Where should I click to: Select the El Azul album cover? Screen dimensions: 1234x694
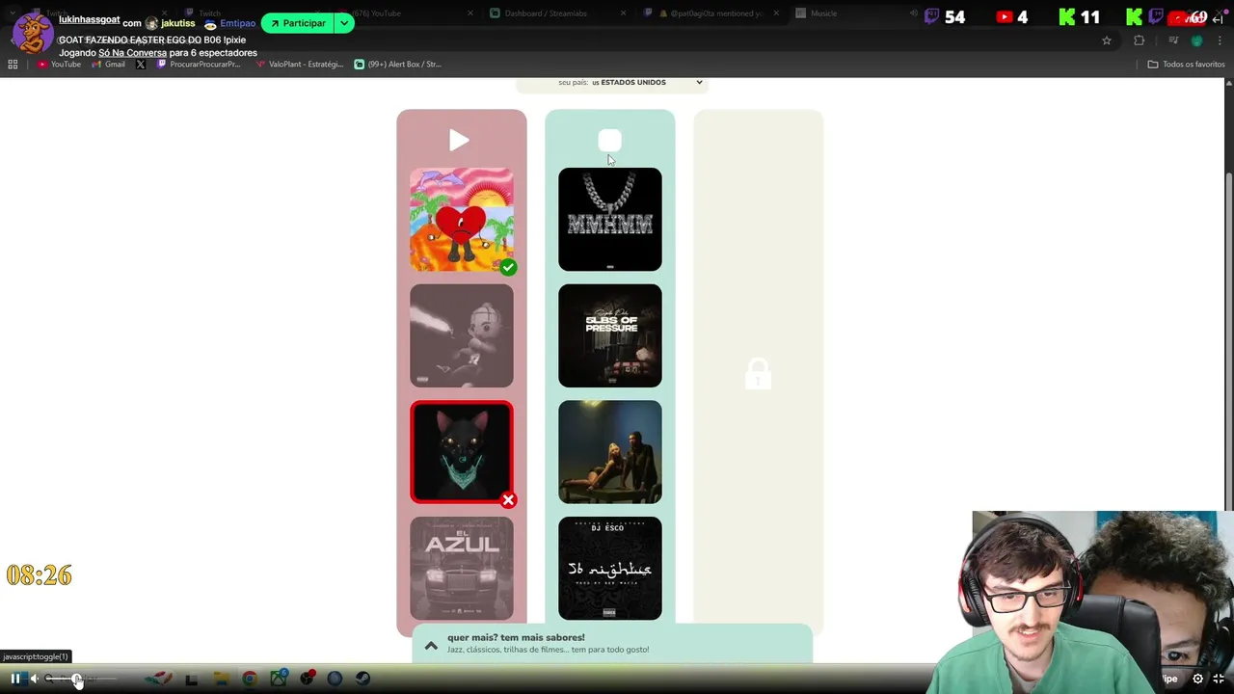[x=462, y=568]
